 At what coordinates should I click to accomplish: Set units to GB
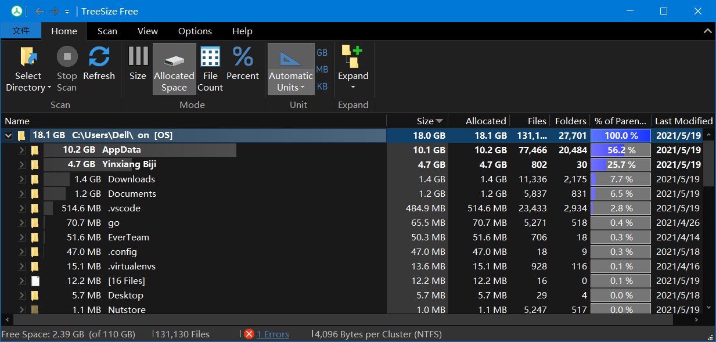click(322, 53)
